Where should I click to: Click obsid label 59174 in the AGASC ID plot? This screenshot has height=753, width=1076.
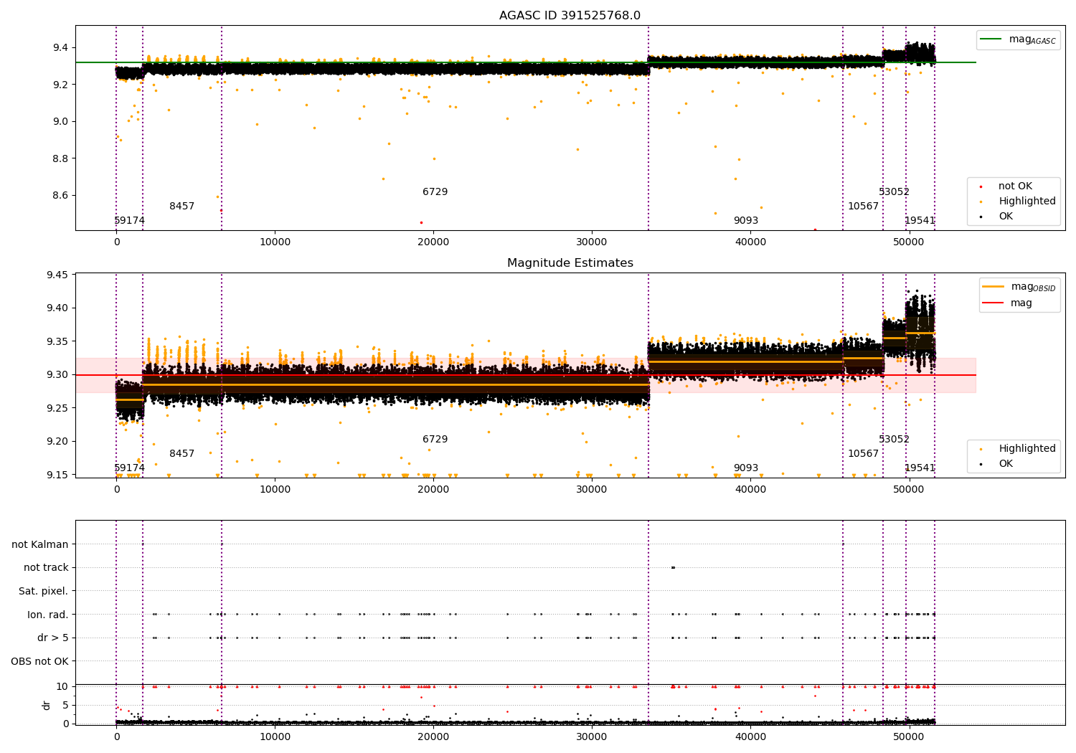[130, 221]
